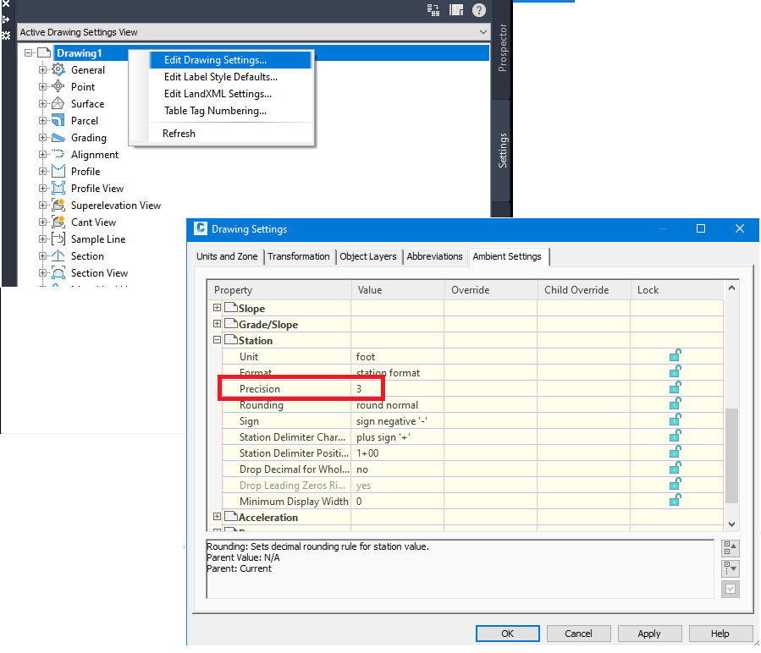This screenshot has width=761, height=653.
Task: Click the Section node icon
Action: coord(58,256)
